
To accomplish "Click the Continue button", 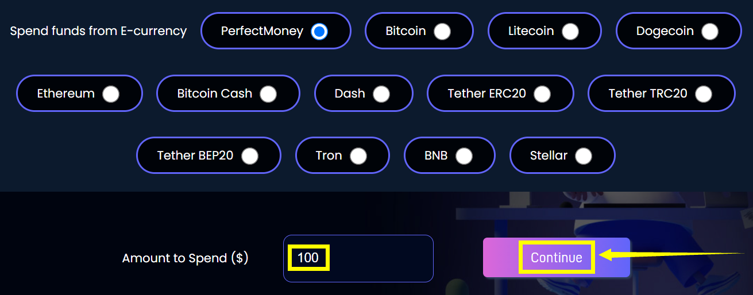I will pos(557,258).
